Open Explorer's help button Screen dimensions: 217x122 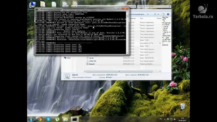click(x=168, y=14)
